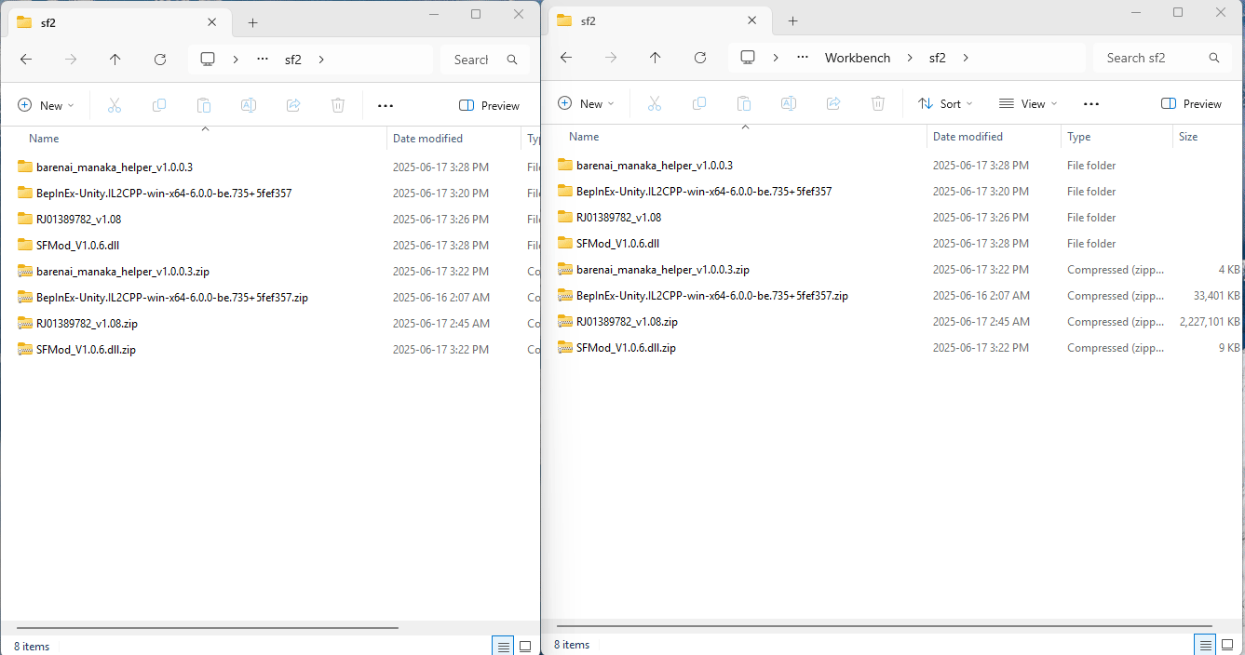Click the Cut scissors icon in the right toolbar
The width and height of the screenshot is (1245, 655).
coord(654,104)
